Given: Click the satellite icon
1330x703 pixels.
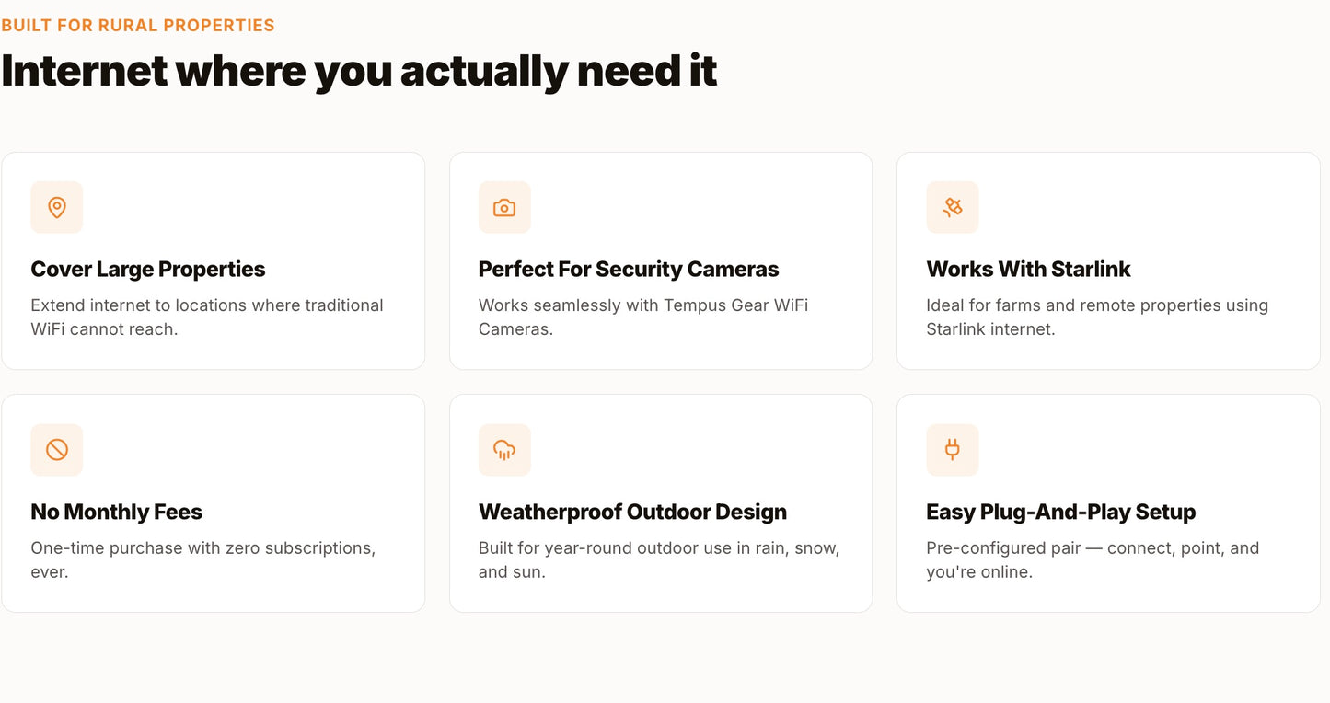Looking at the screenshot, I should [x=953, y=207].
